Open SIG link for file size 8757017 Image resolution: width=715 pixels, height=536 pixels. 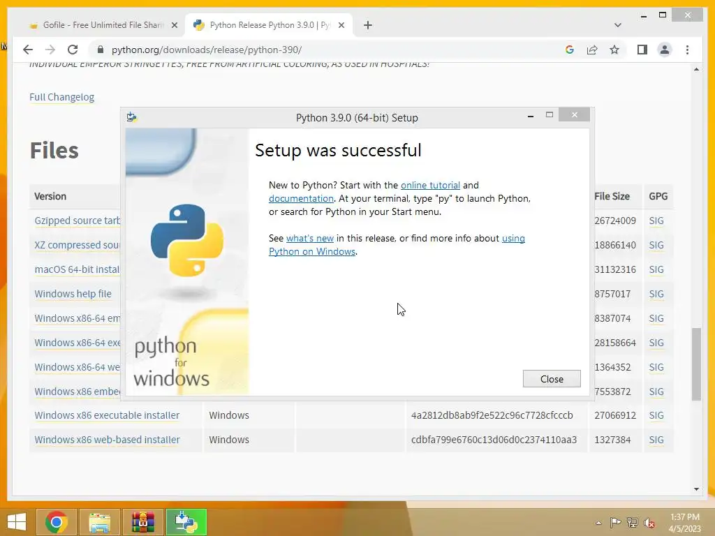click(656, 294)
